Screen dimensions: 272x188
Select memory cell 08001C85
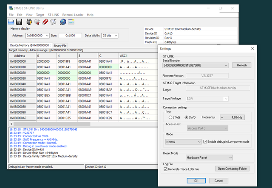(67, 118)
